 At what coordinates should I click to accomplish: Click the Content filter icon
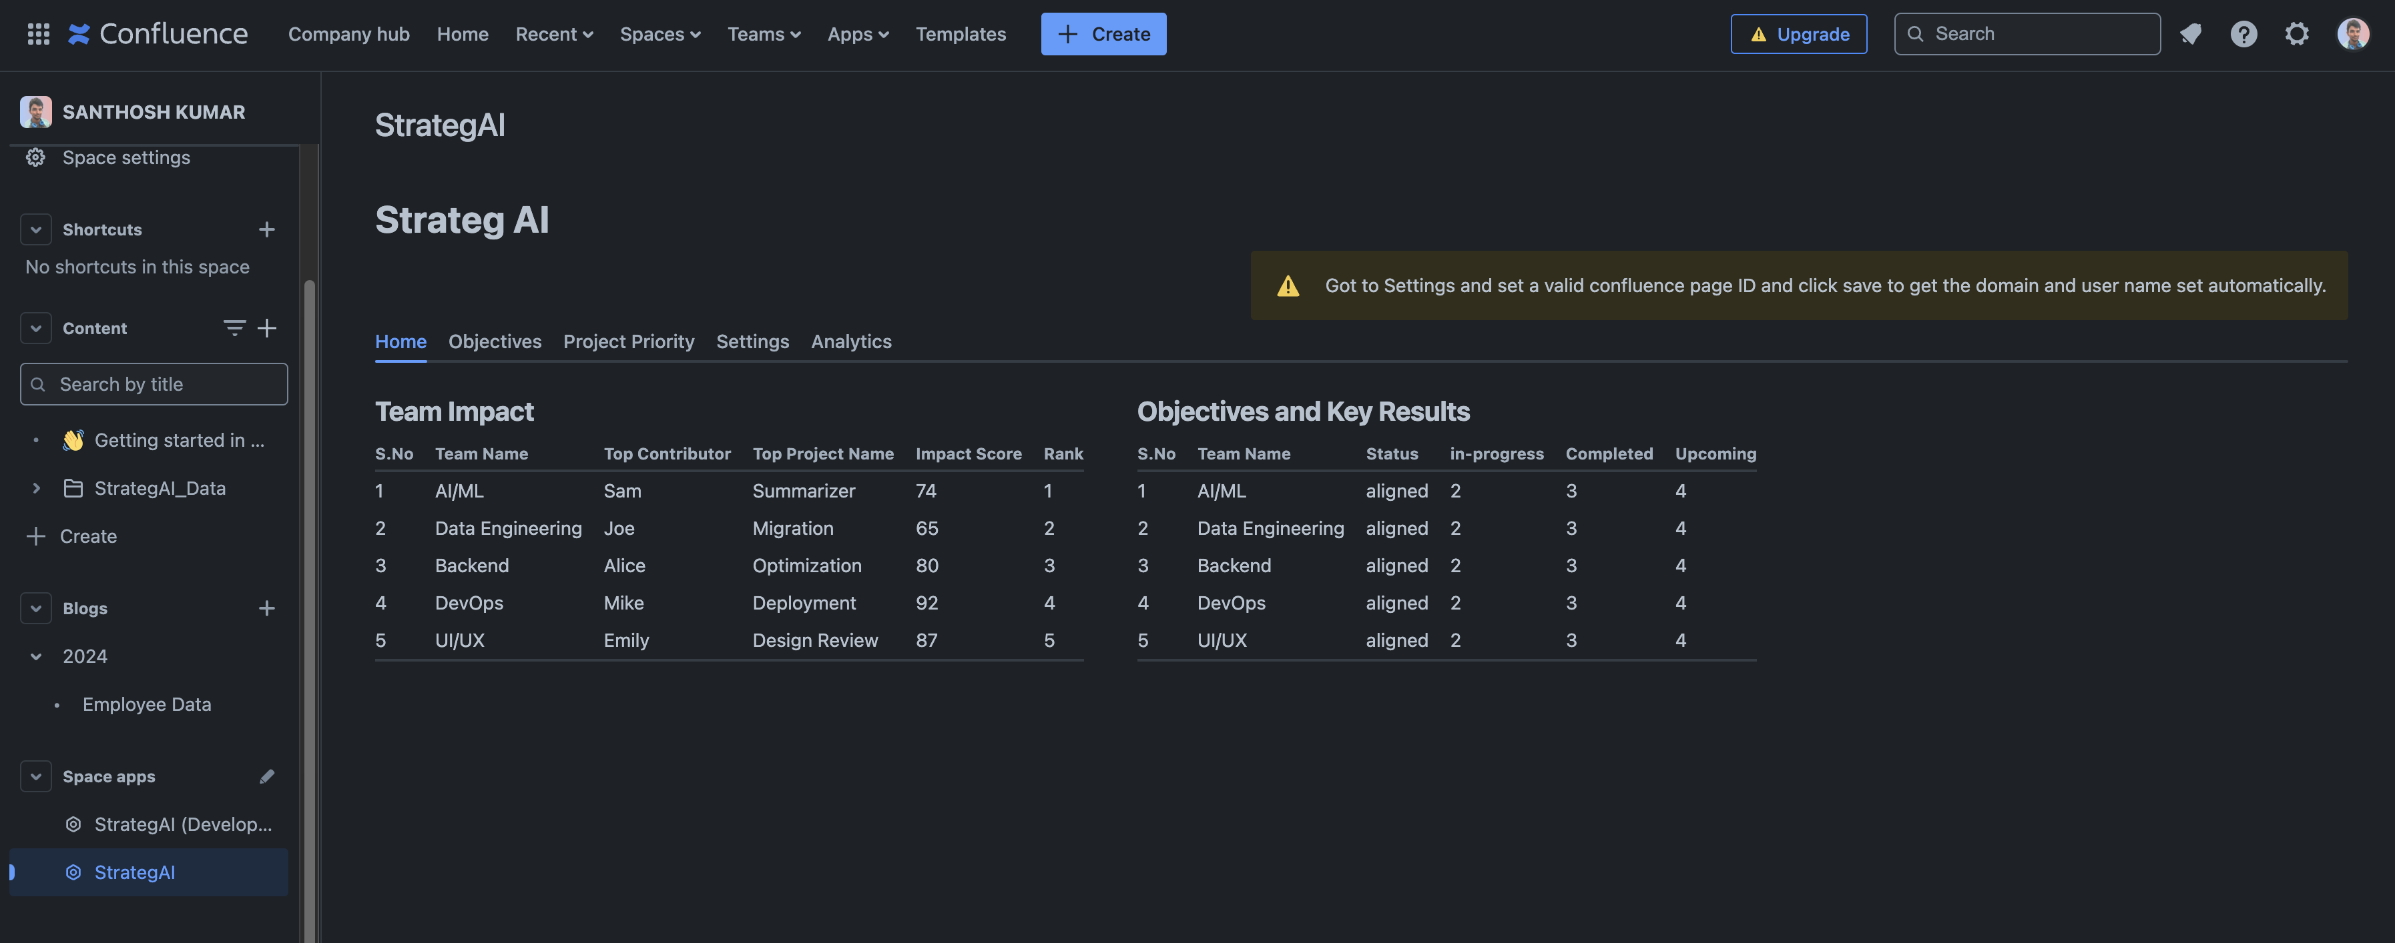click(234, 328)
